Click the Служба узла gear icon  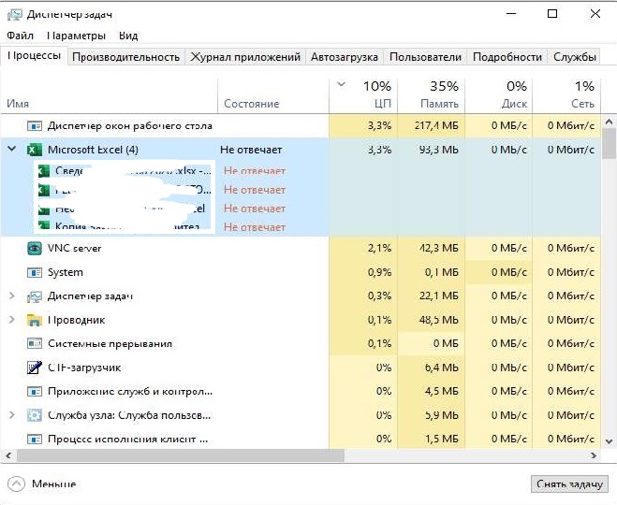tap(35, 415)
